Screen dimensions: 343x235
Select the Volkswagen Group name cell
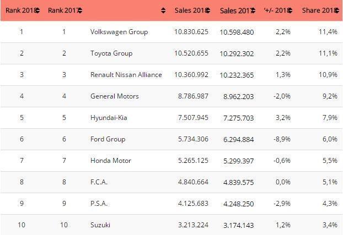[119, 32]
